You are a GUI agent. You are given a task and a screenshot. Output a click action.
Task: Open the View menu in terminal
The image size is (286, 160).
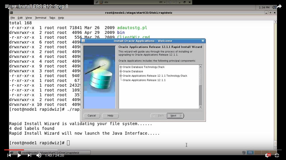pos(29,18)
